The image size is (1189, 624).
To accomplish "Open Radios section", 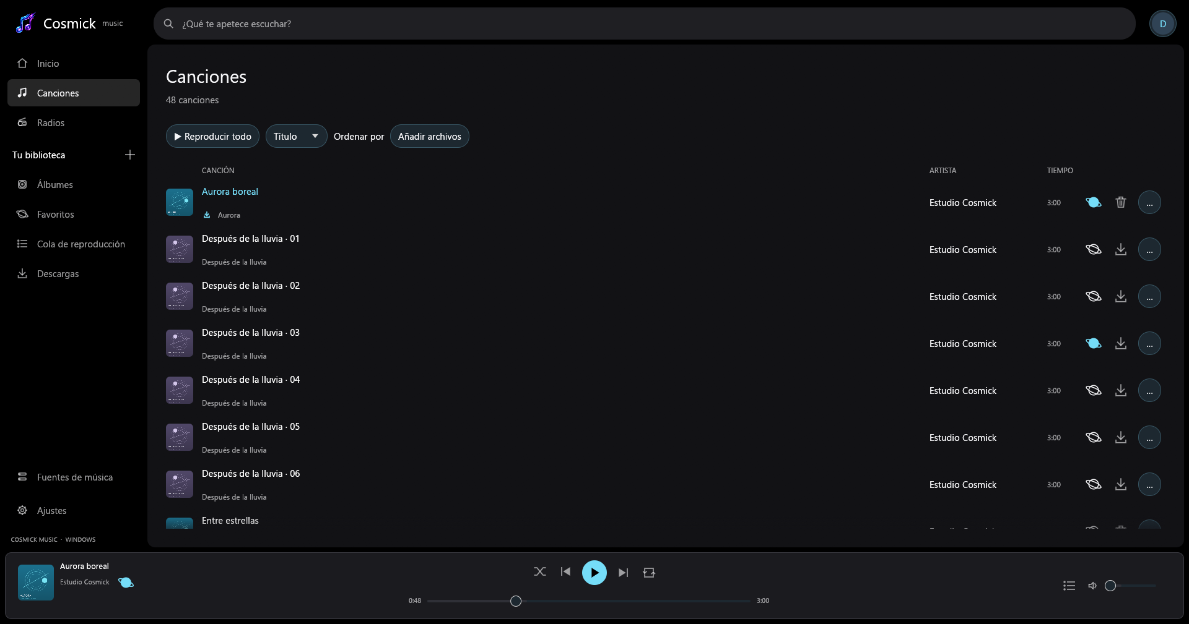I will click(74, 122).
